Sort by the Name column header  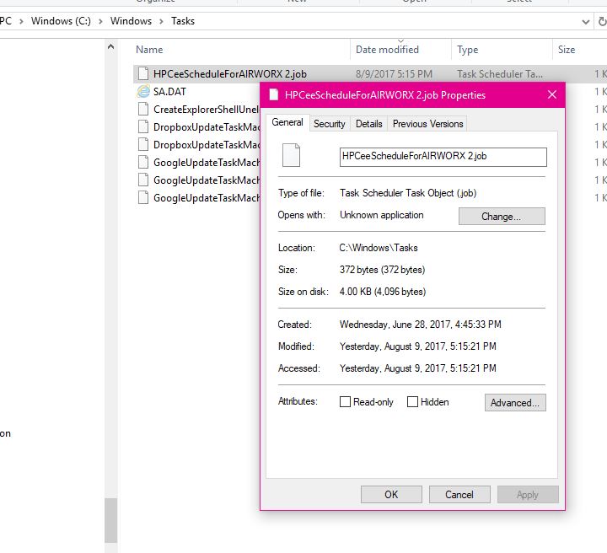149,50
